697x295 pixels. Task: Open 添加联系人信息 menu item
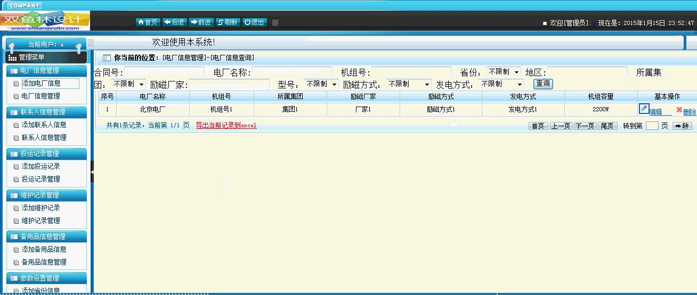point(44,125)
